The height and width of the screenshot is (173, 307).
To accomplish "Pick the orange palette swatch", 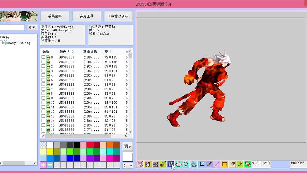I will (110, 145).
